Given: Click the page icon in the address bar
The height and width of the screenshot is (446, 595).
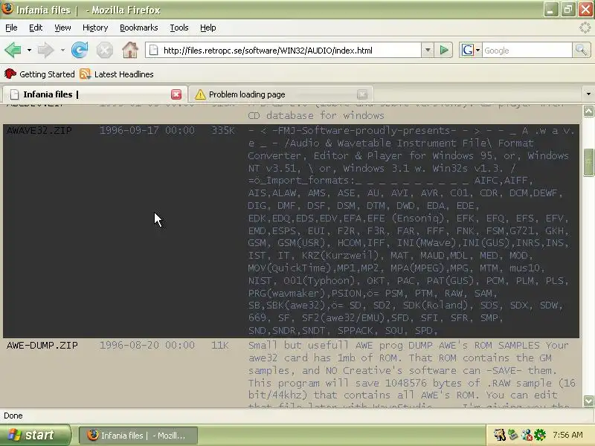Looking at the screenshot, I should click(x=154, y=50).
